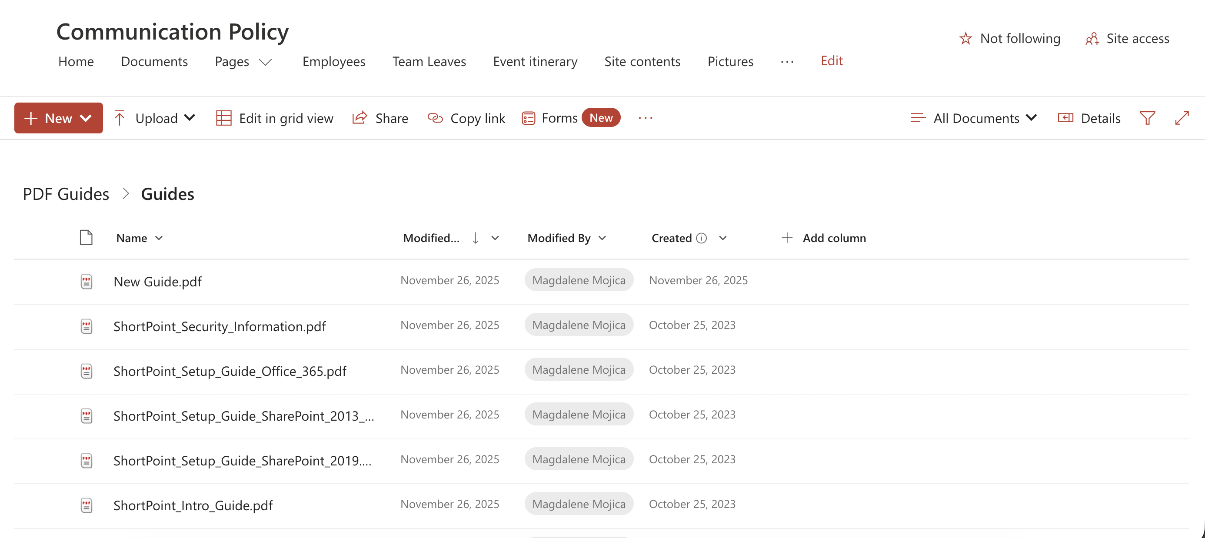Screen dimensions: 1205x538
Task: Select the file type icon for New Guide.pdf
Action: 86,281
